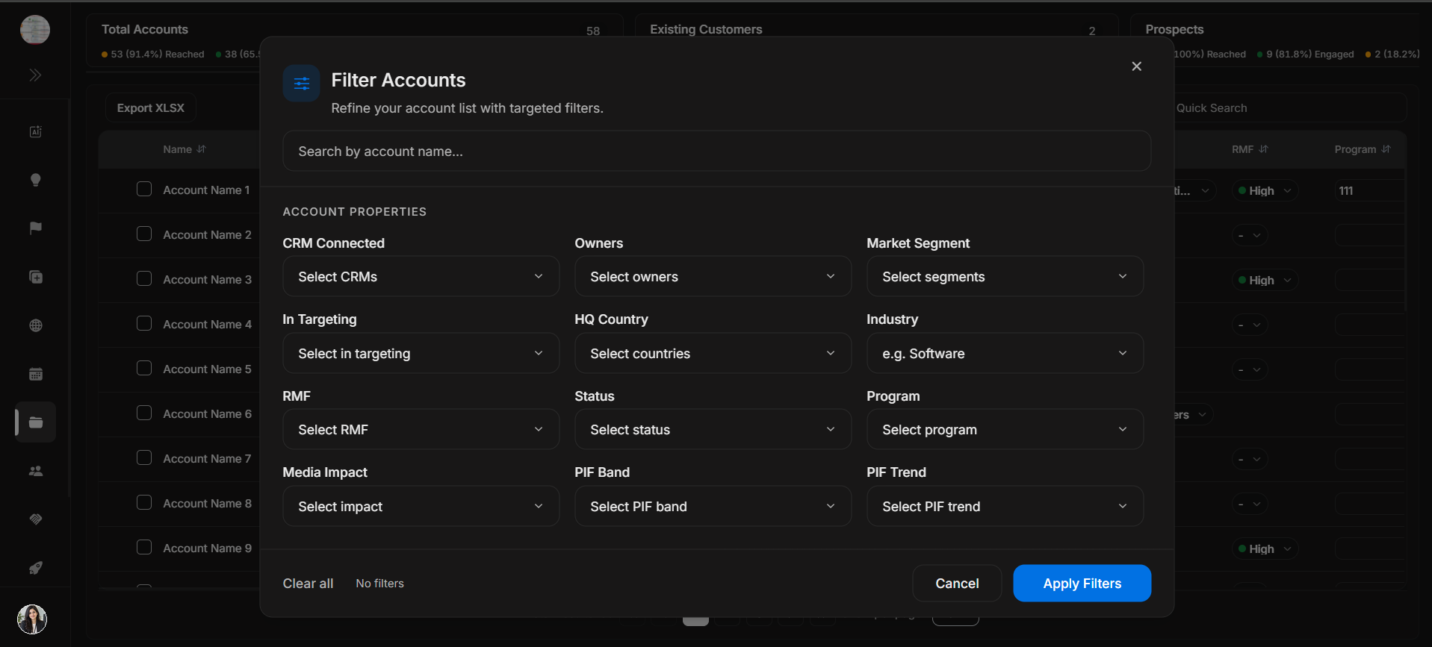
Task: Open the people contacts sidebar icon
Action: (x=35, y=471)
